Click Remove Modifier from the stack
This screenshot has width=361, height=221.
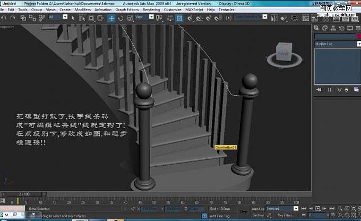point(346,90)
